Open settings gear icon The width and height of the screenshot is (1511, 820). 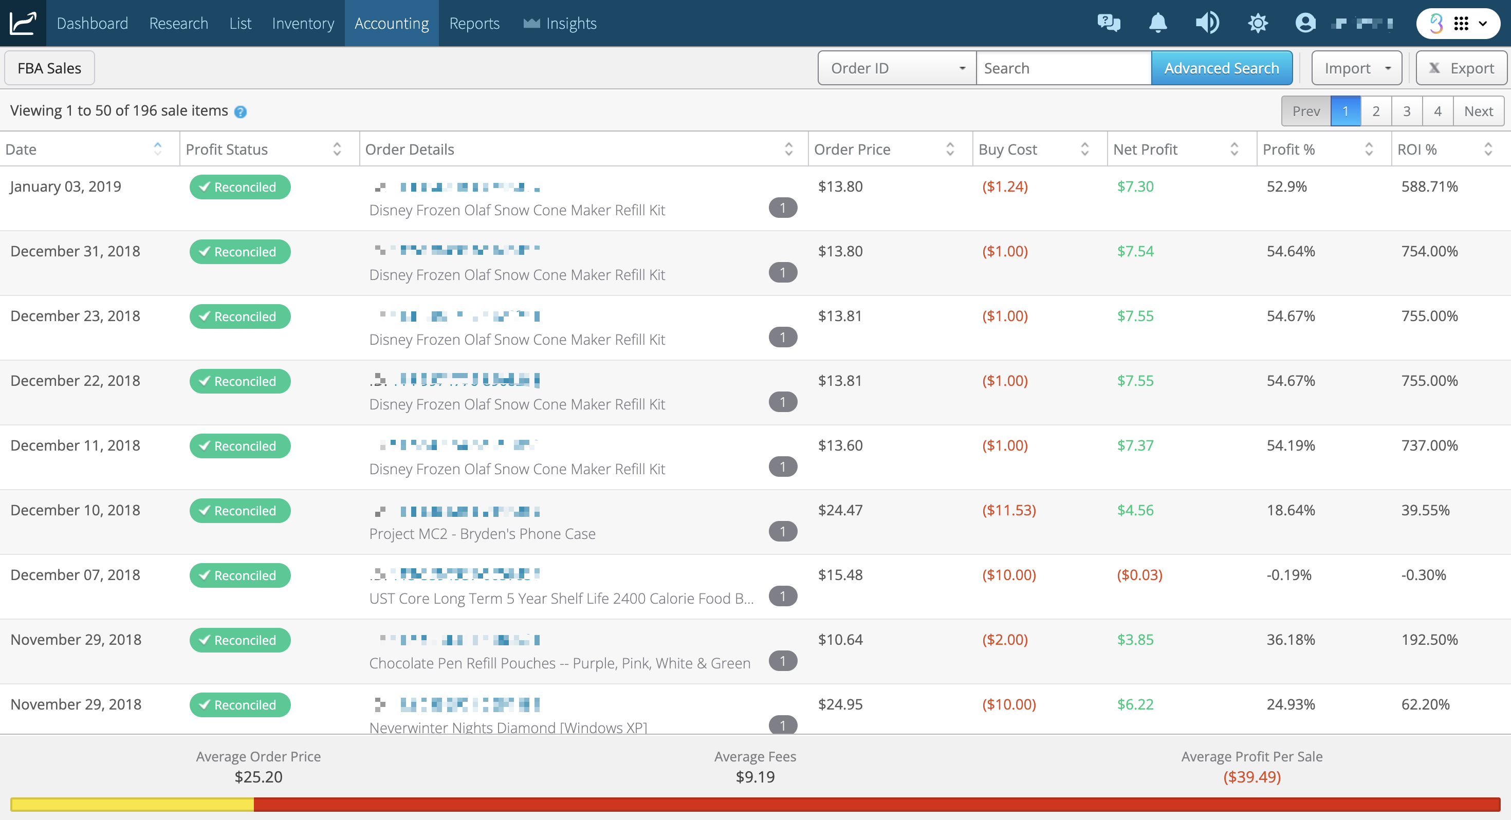click(1258, 23)
